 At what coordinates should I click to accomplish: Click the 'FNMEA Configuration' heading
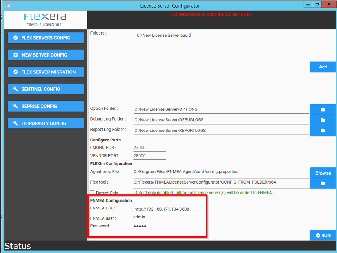(x=111, y=200)
